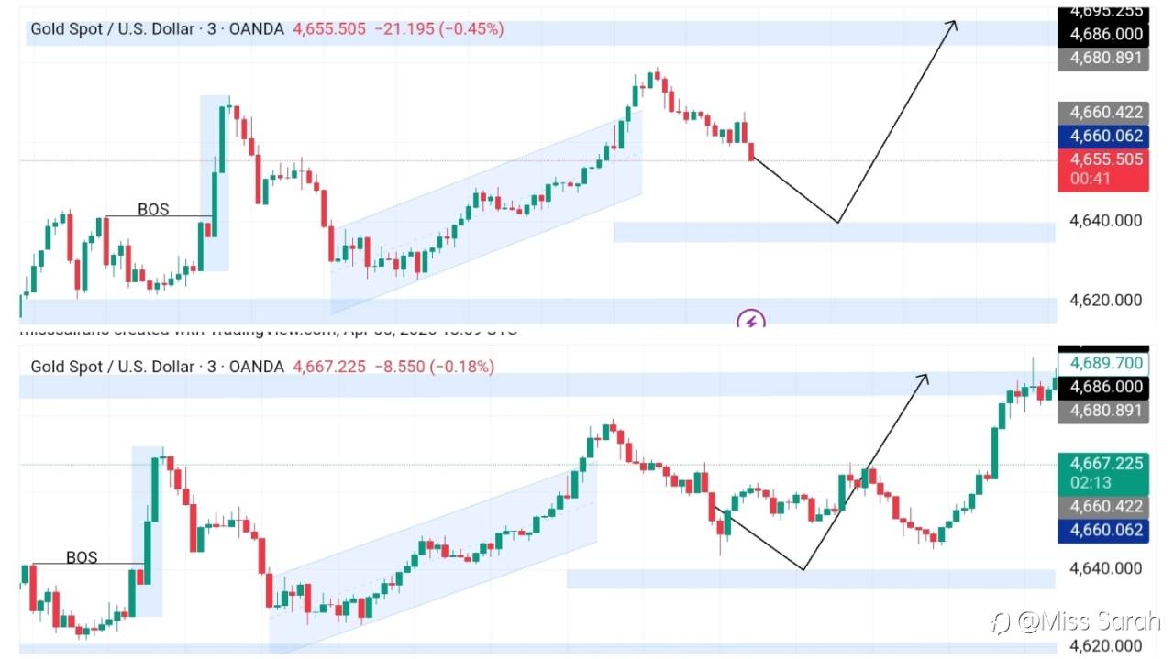Select the BOS label on the upper chart
The image size is (1174, 659).
(x=153, y=209)
